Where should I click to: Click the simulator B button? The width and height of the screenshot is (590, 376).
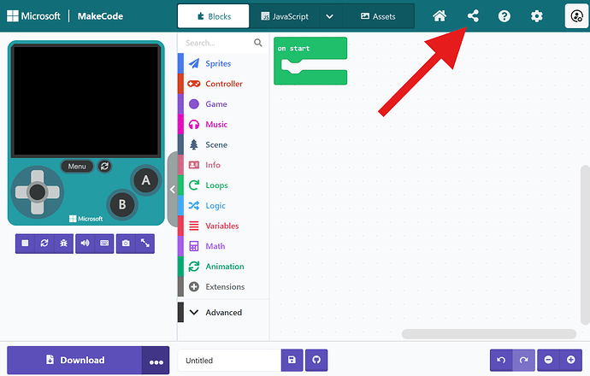[x=122, y=204]
